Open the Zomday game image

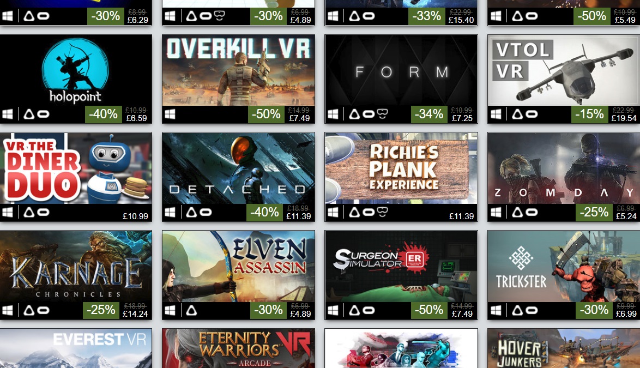coord(564,168)
